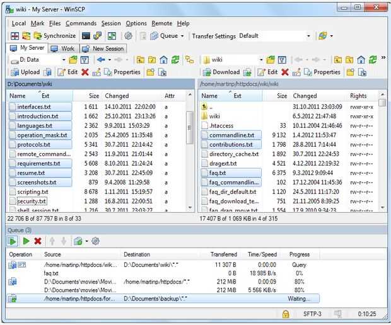Screen dimensions: 391x325
Task: Delete the selected queue item red X
Action: pyautogui.click(x=38, y=241)
